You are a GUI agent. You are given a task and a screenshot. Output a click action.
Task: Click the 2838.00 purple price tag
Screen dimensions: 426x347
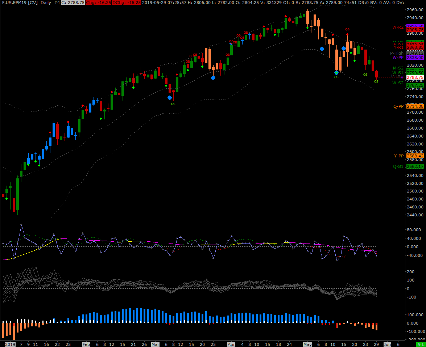coord(415,58)
